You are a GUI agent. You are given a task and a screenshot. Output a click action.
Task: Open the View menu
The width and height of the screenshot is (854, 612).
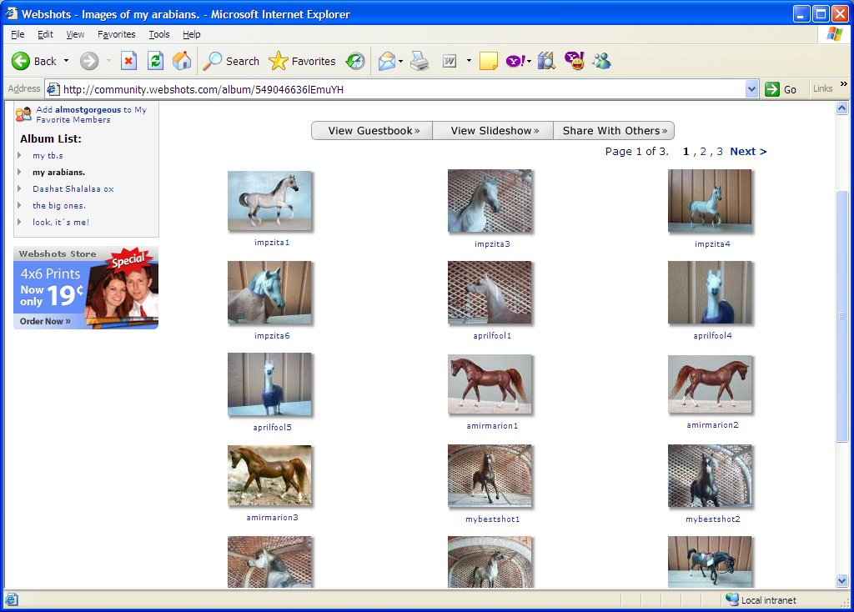coord(75,34)
